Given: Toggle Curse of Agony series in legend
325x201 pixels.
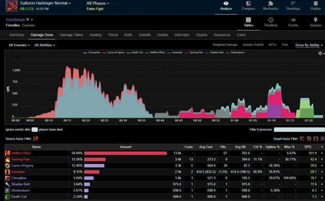Looking at the screenshot, I should tap(113, 52).
